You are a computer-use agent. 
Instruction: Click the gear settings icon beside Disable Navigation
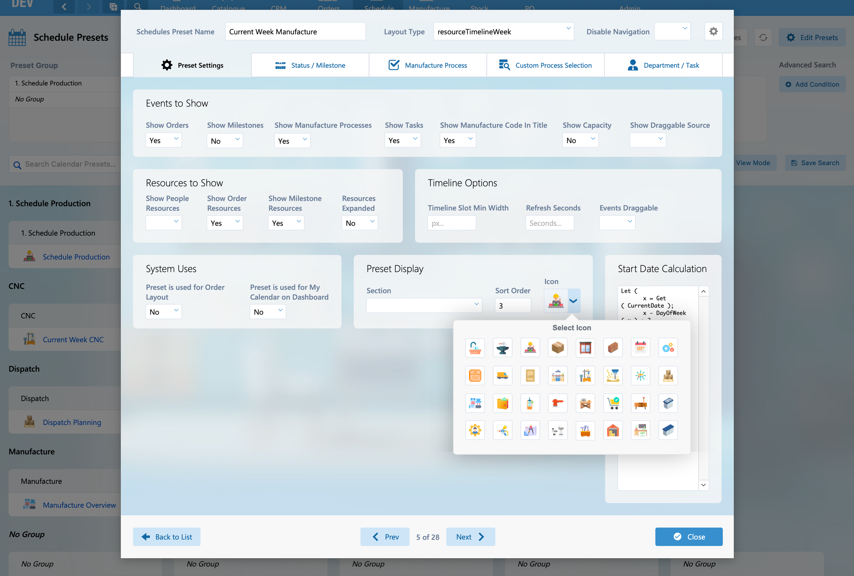[x=713, y=32]
